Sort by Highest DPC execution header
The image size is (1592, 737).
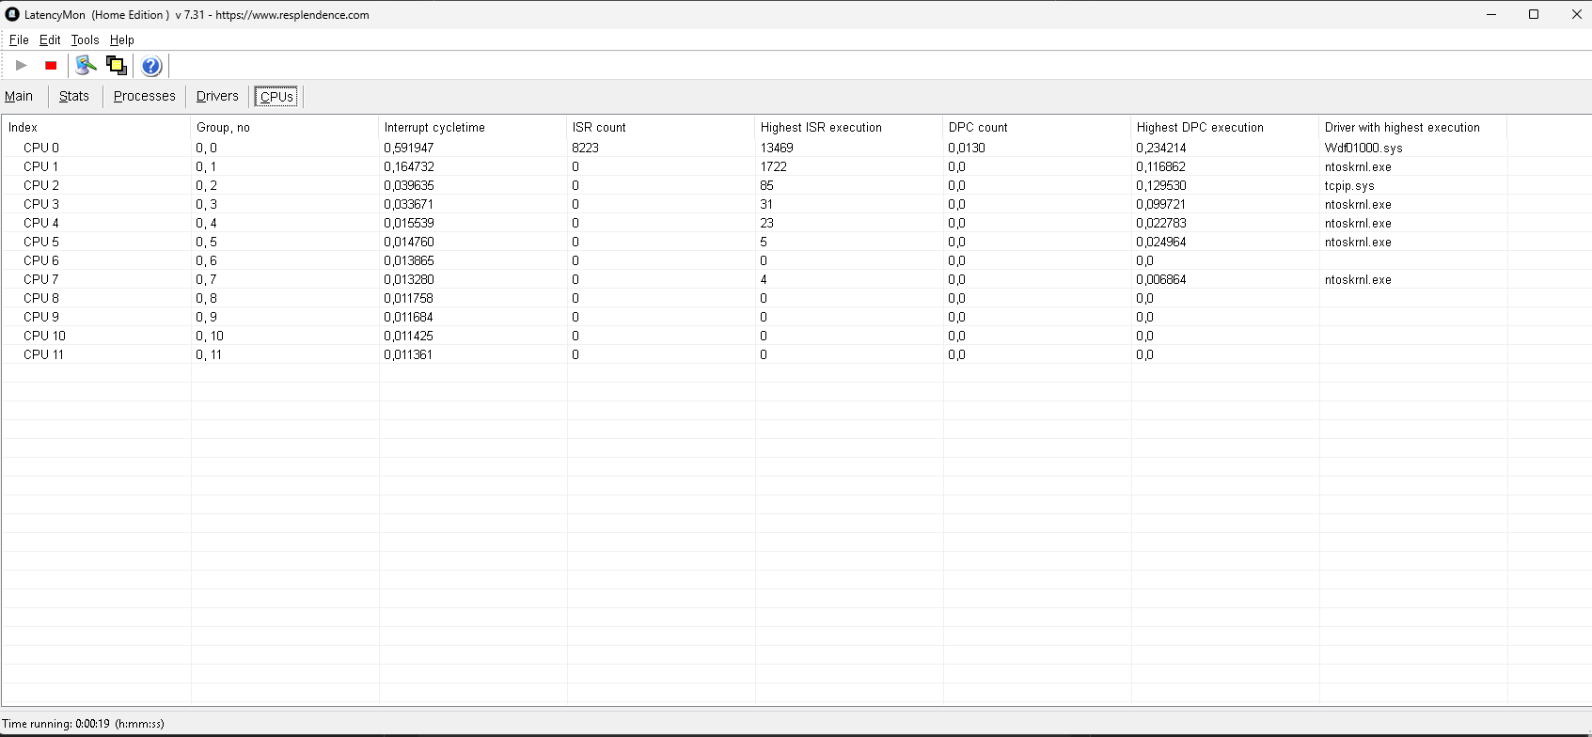tap(1225, 127)
